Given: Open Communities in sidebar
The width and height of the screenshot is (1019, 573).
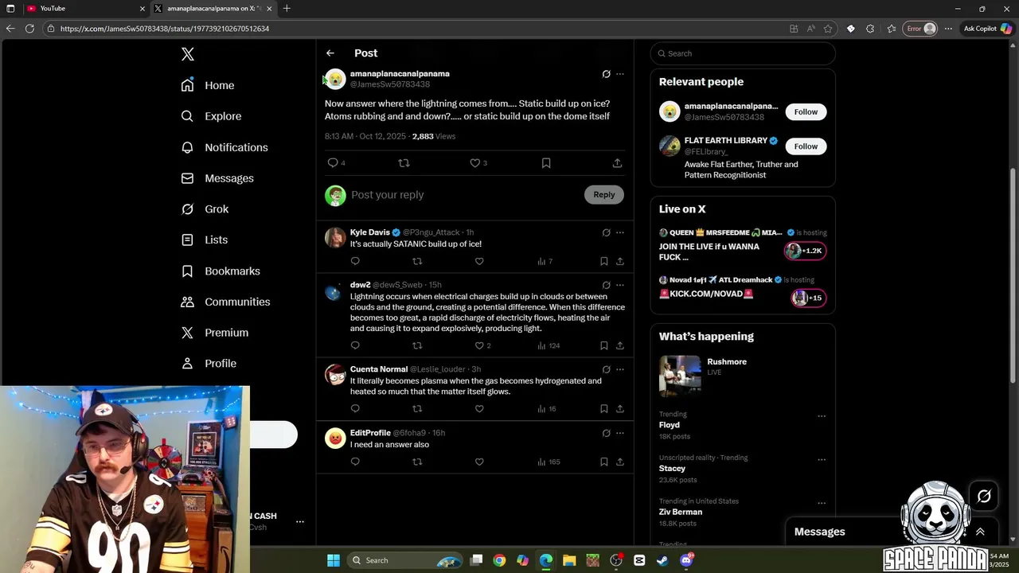Looking at the screenshot, I should (225, 302).
